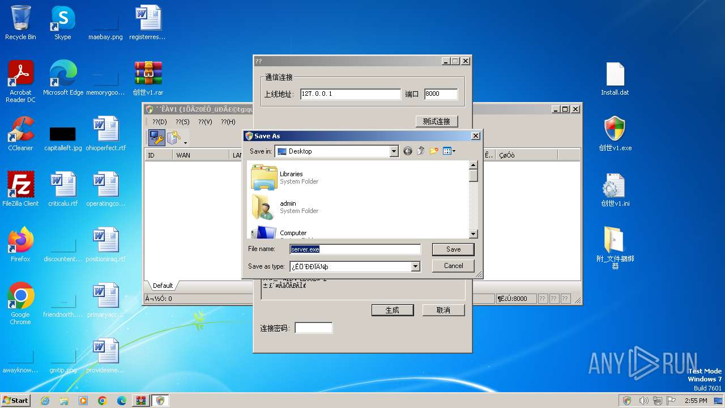This screenshot has height=408, width=725.
Task: Go up one folder level
Action: click(421, 151)
